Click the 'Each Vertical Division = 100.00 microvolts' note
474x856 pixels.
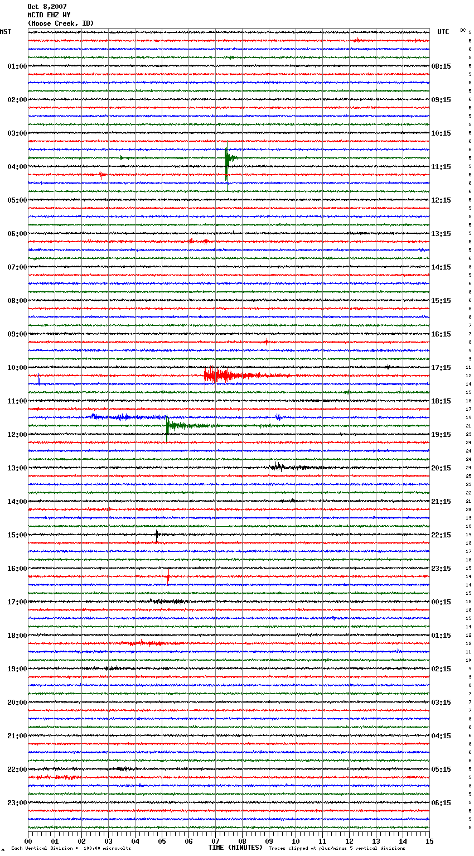point(71,848)
